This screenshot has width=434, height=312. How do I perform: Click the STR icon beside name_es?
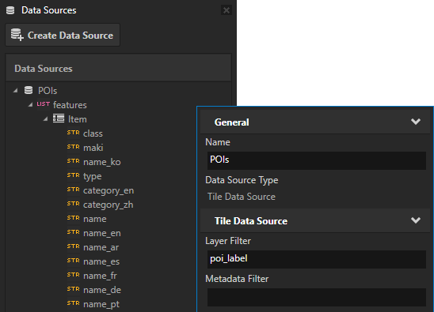(74, 261)
